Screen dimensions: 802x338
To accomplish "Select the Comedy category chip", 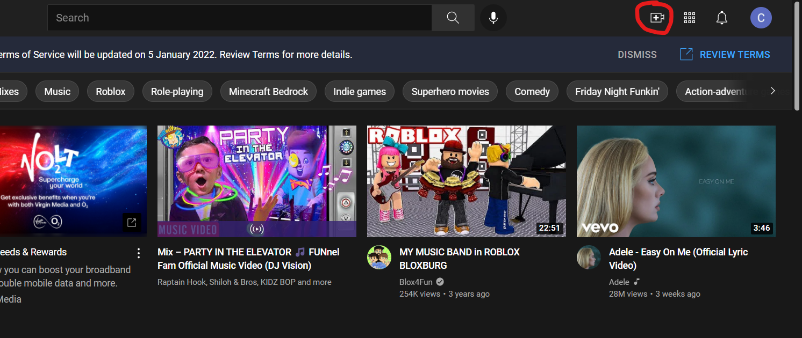I will tap(532, 91).
